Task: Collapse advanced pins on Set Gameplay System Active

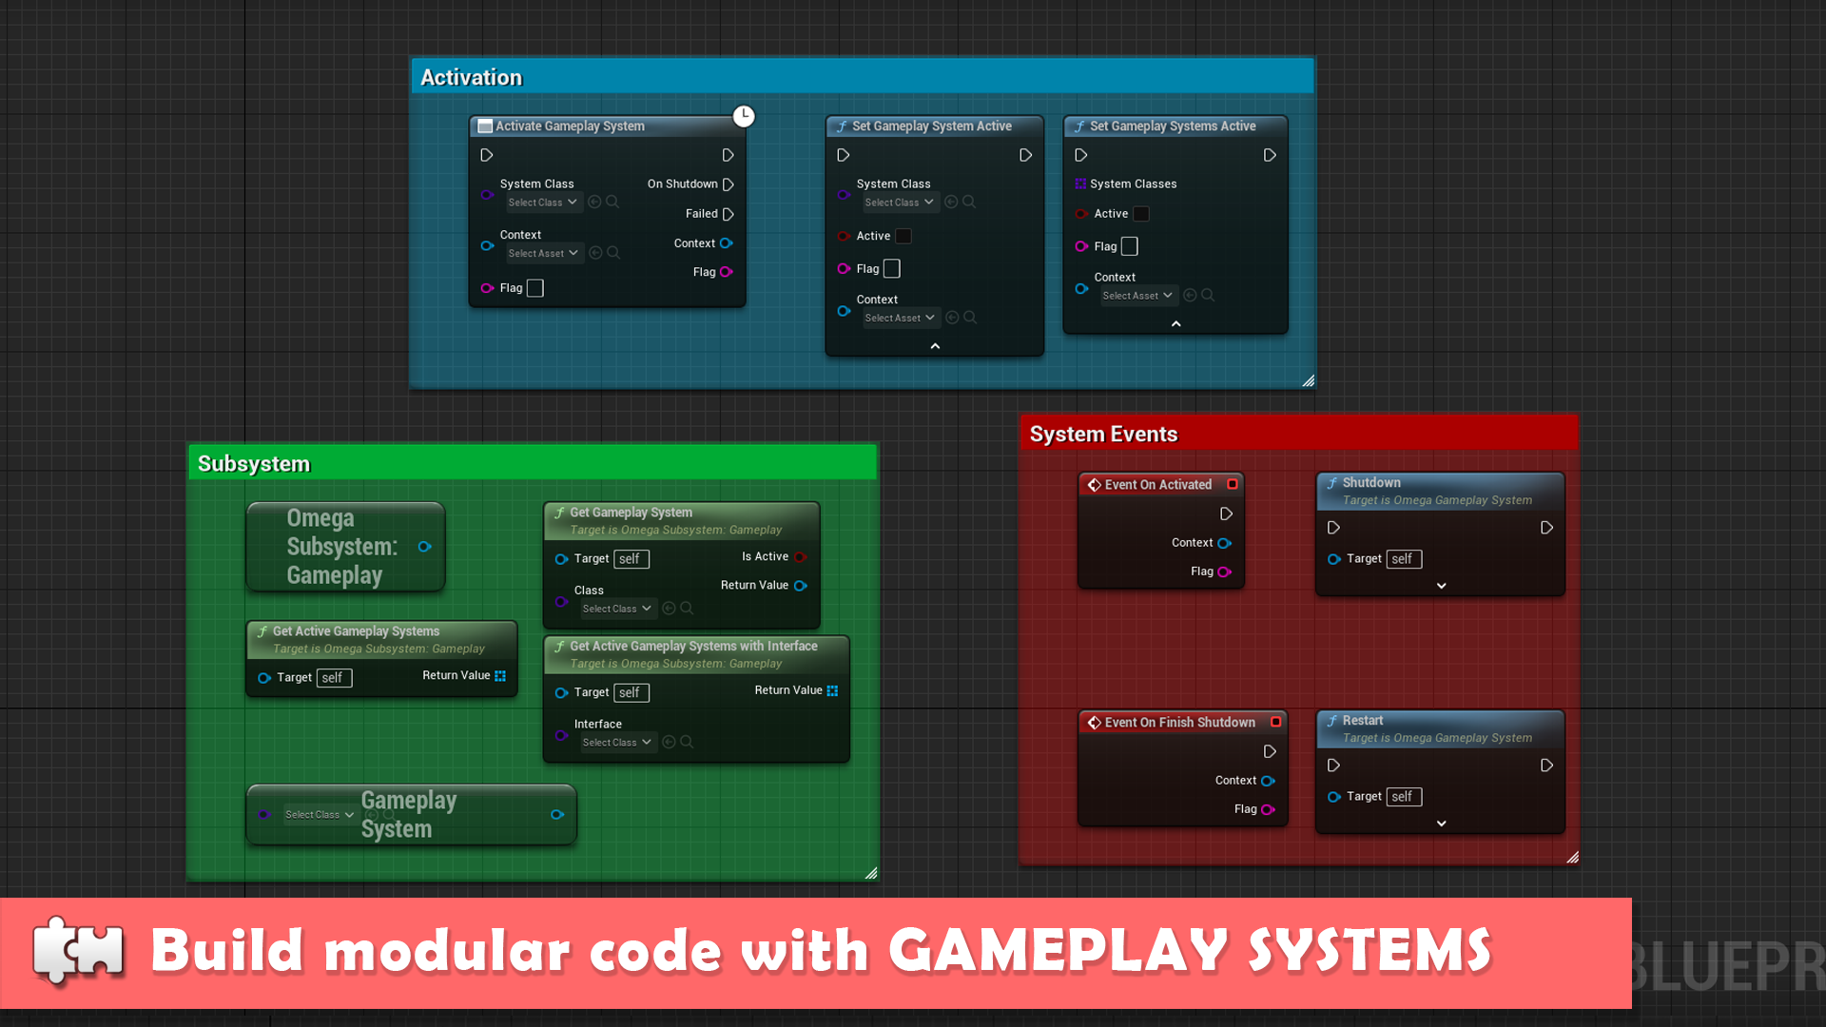Action: [935, 346]
